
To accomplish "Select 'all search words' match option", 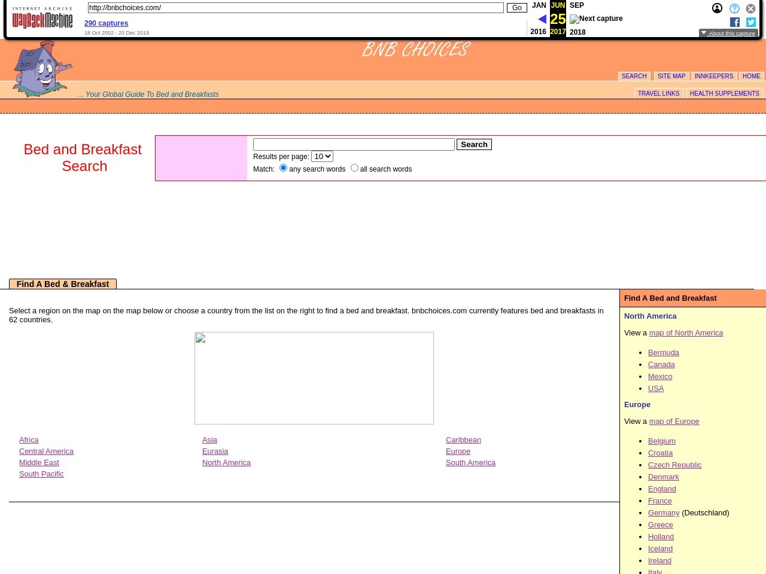I will (x=354, y=168).
